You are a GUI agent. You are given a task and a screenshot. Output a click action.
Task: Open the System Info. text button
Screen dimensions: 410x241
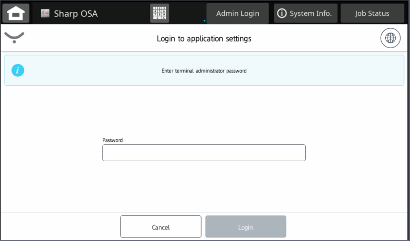310,13
